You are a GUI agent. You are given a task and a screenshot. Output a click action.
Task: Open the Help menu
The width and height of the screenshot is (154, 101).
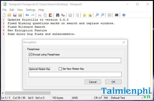41,10
